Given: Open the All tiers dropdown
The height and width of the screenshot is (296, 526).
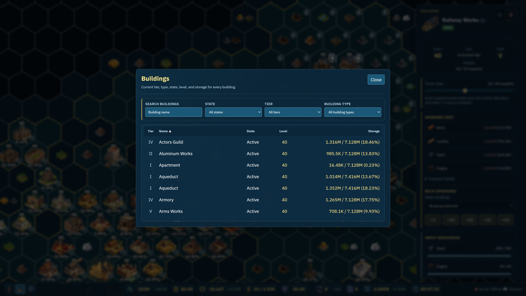Looking at the screenshot, I should [x=293, y=112].
